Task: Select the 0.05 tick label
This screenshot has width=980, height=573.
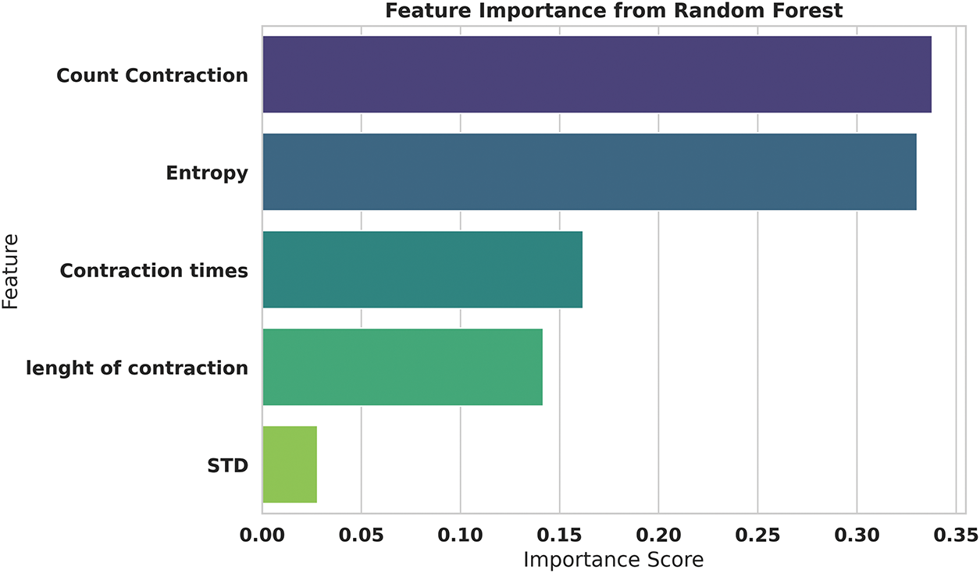Action: point(362,536)
